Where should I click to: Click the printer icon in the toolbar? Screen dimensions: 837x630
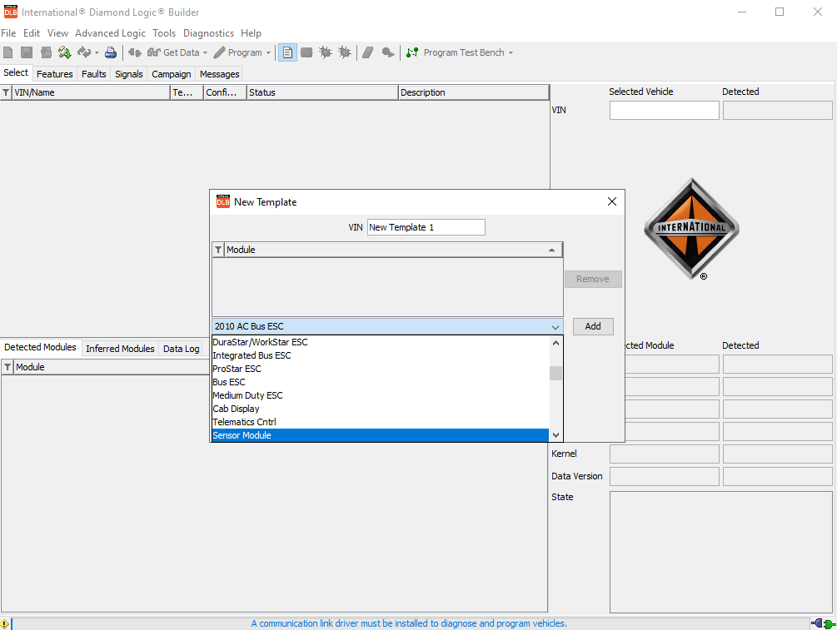pos(111,52)
